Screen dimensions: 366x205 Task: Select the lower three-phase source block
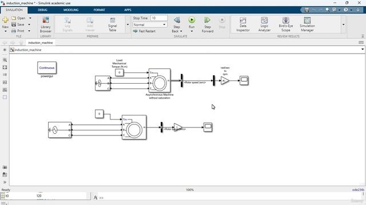click(x=59, y=130)
